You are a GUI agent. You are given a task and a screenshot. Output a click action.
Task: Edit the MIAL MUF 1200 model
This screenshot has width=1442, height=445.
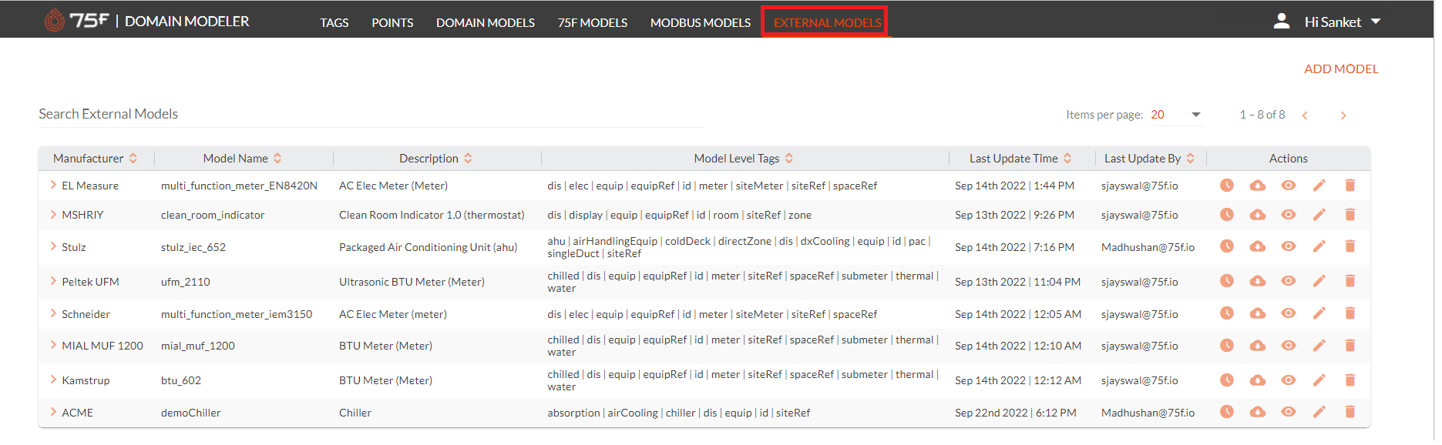click(x=1319, y=346)
